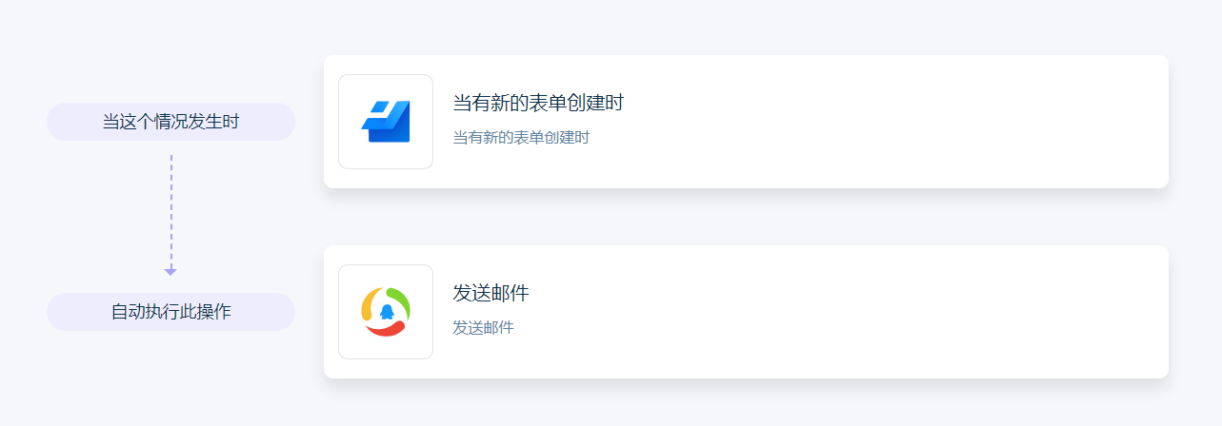1222x426 pixels.
Task: Click empty area of the send-mail action card
Action: click(886, 312)
